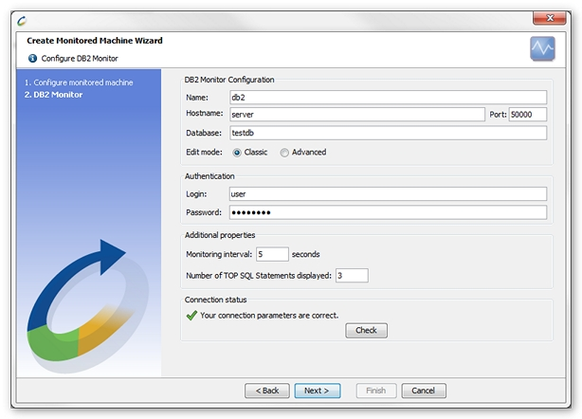Click the 'Hostname:' label
The height and width of the screenshot is (419, 582).
(205, 113)
